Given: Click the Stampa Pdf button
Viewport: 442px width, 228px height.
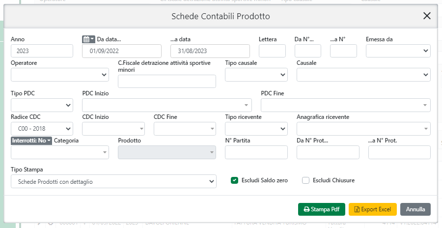Looking at the screenshot, I should [321, 209].
